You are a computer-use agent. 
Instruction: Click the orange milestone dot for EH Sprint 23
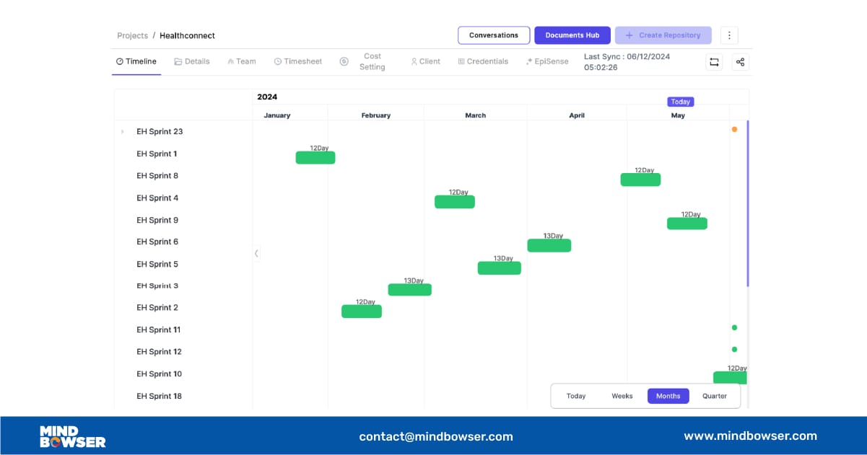[x=734, y=130]
